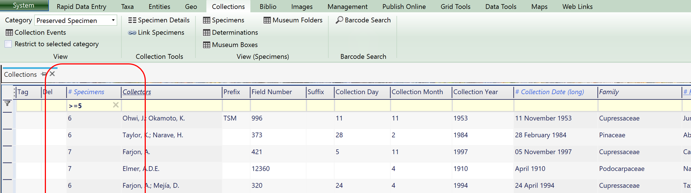Click the Barcode Search magnifier icon

[339, 20]
